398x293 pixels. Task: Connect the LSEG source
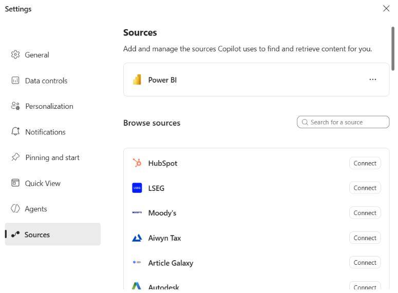click(x=365, y=188)
